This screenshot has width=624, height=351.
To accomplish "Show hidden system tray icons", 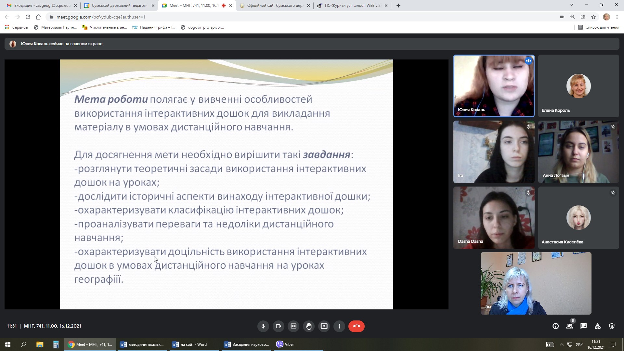I will [x=562, y=344].
